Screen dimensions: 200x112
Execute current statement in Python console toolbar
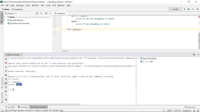[x=6, y=67]
